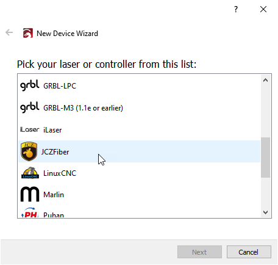
Task: Click the LightBurn wizard icon in the header
Action: [x=28, y=33]
